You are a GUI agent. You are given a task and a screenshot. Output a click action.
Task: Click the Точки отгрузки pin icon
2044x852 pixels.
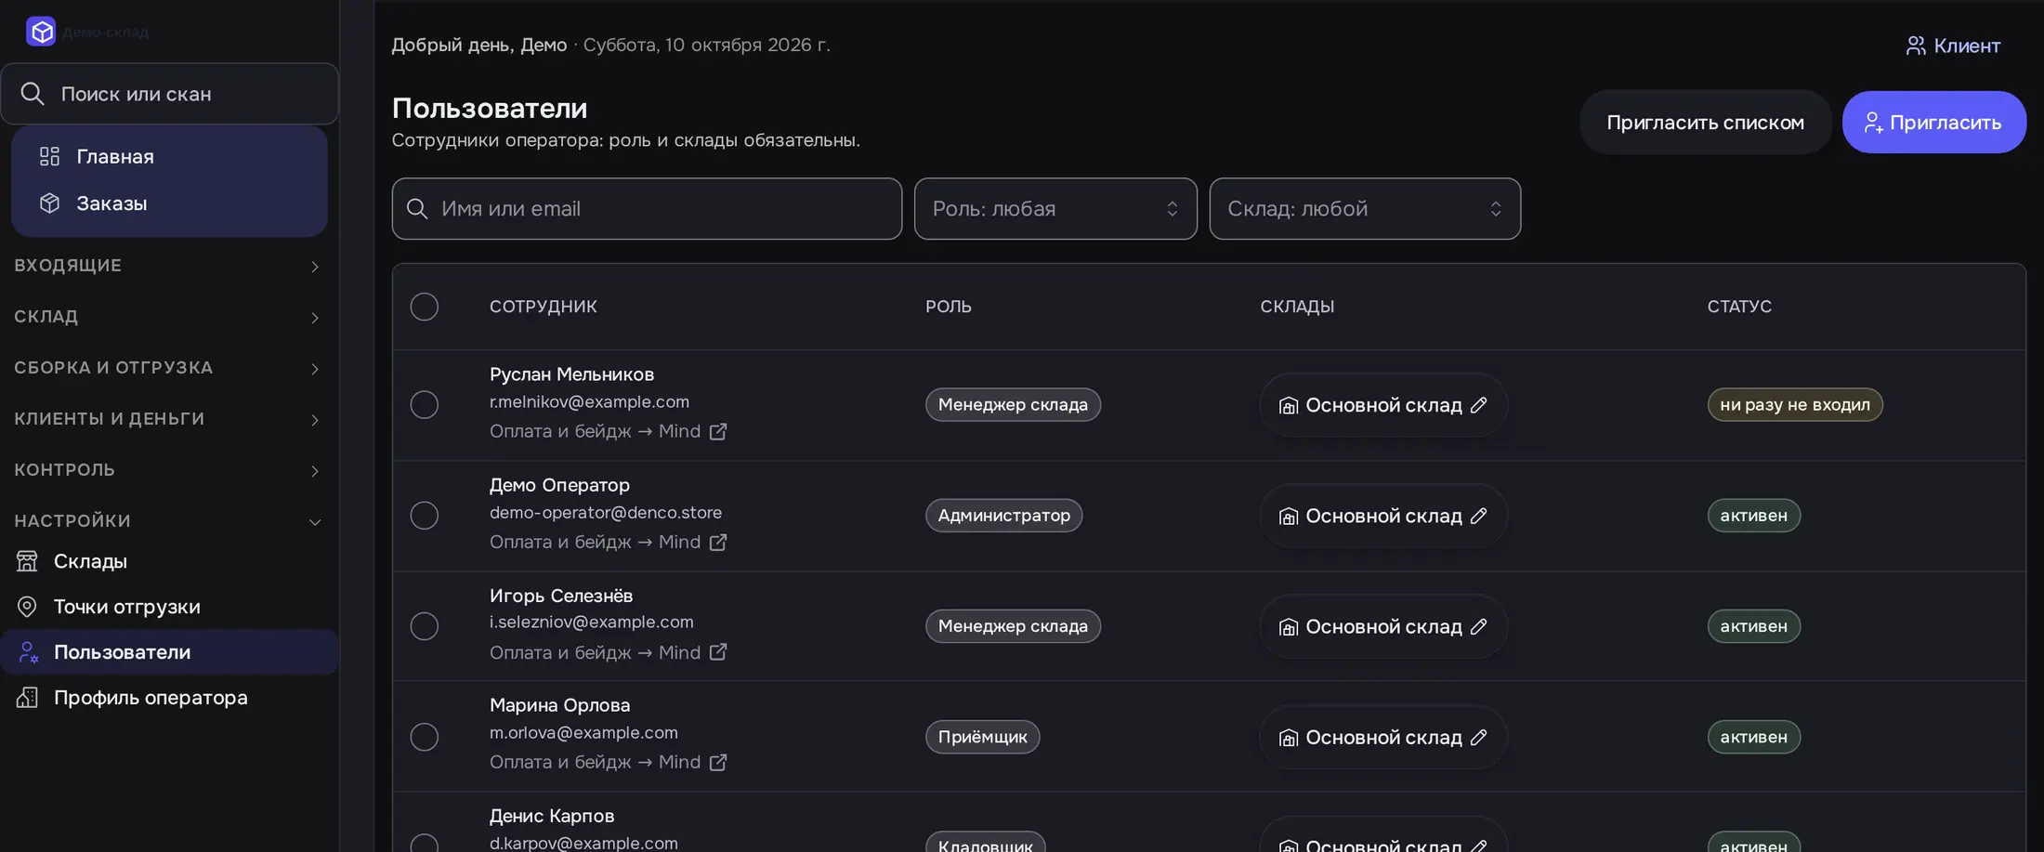click(27, 607)
